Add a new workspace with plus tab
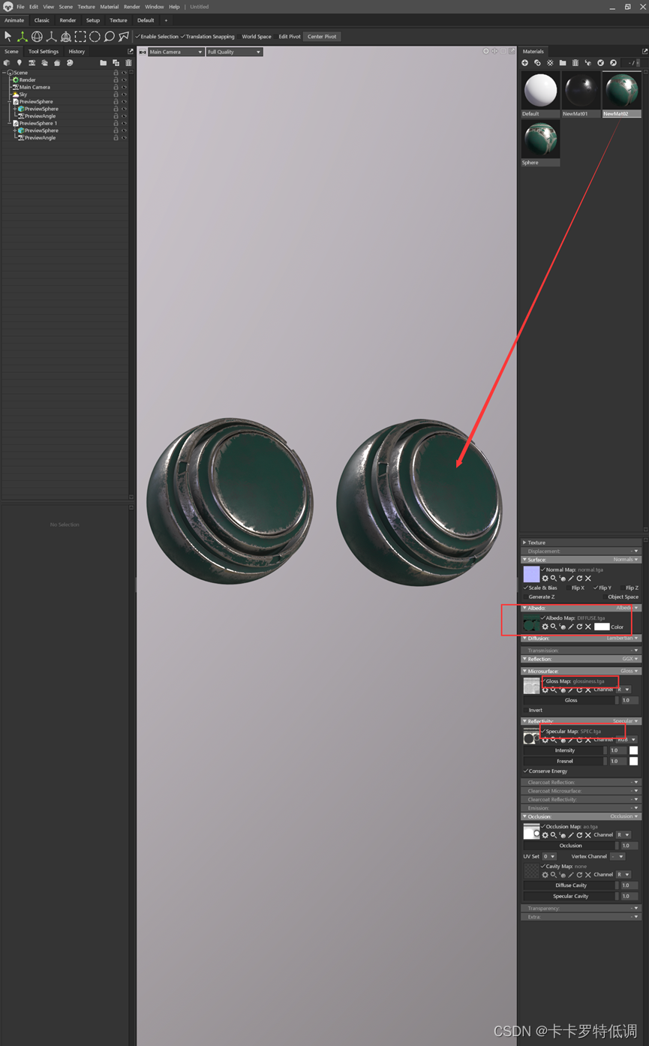Viewport: 649px width, 1046px height. (x=166, y=20)
